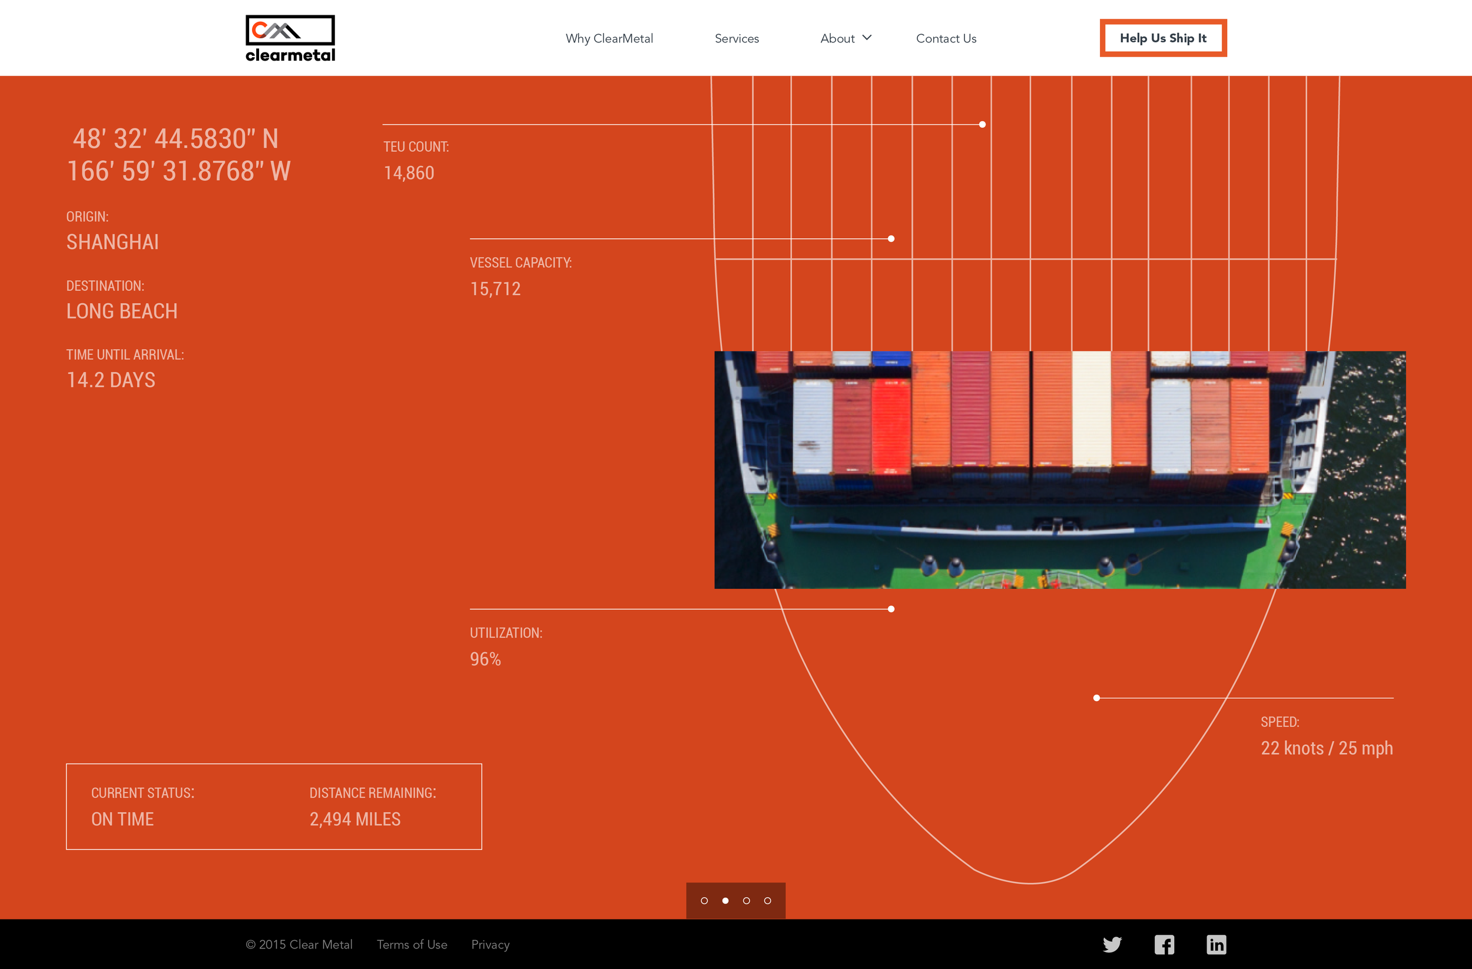Open the Privacy link
The image size is (1472, 969).
490,944
